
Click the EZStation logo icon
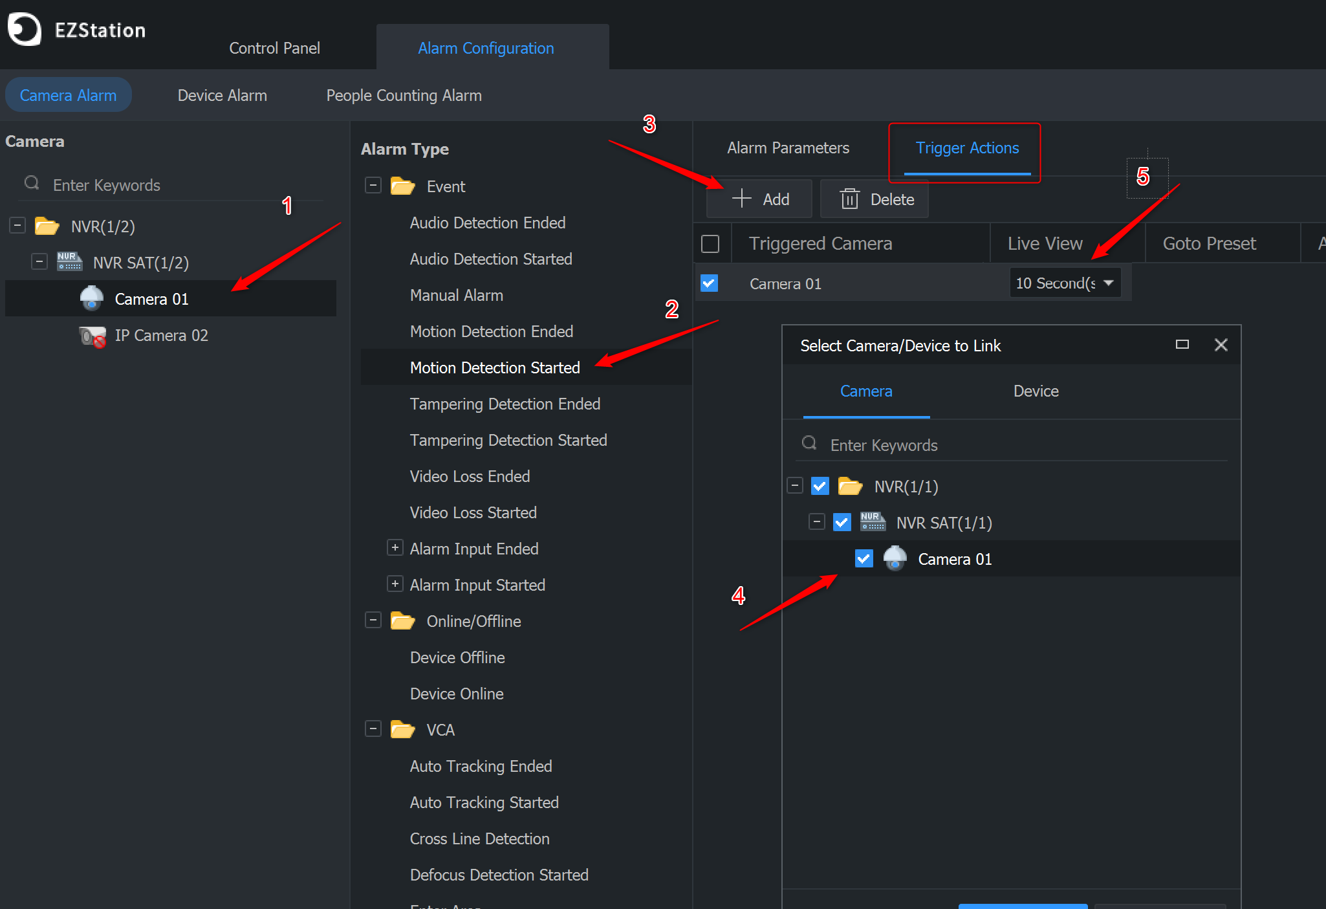(x=24, y=29)
